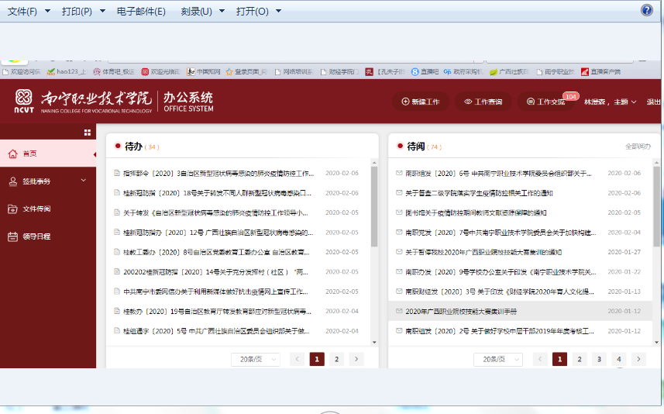Image resolution: width=664 pixels, height=414 pixels.
Task: Open the 20条/页 dropdown in 待阅 panel
Action: click(497, 359)
